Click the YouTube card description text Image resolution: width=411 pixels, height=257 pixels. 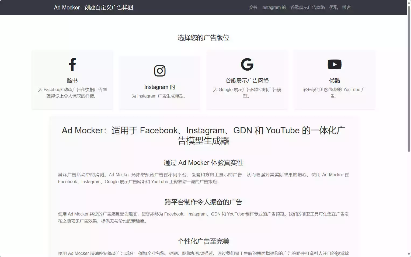pyautogui.click(x=335, y=93)
